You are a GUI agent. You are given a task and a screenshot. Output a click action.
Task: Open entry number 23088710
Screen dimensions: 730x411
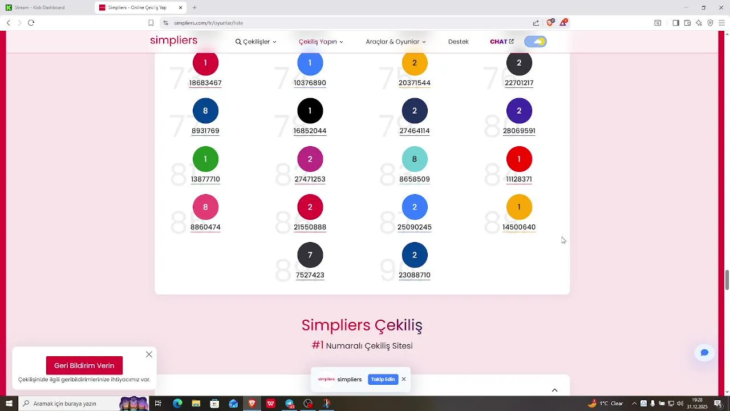[415, 275]
